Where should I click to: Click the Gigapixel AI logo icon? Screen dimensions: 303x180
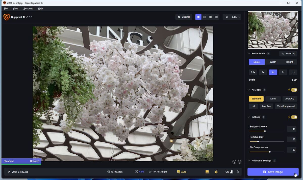point(7,17)
